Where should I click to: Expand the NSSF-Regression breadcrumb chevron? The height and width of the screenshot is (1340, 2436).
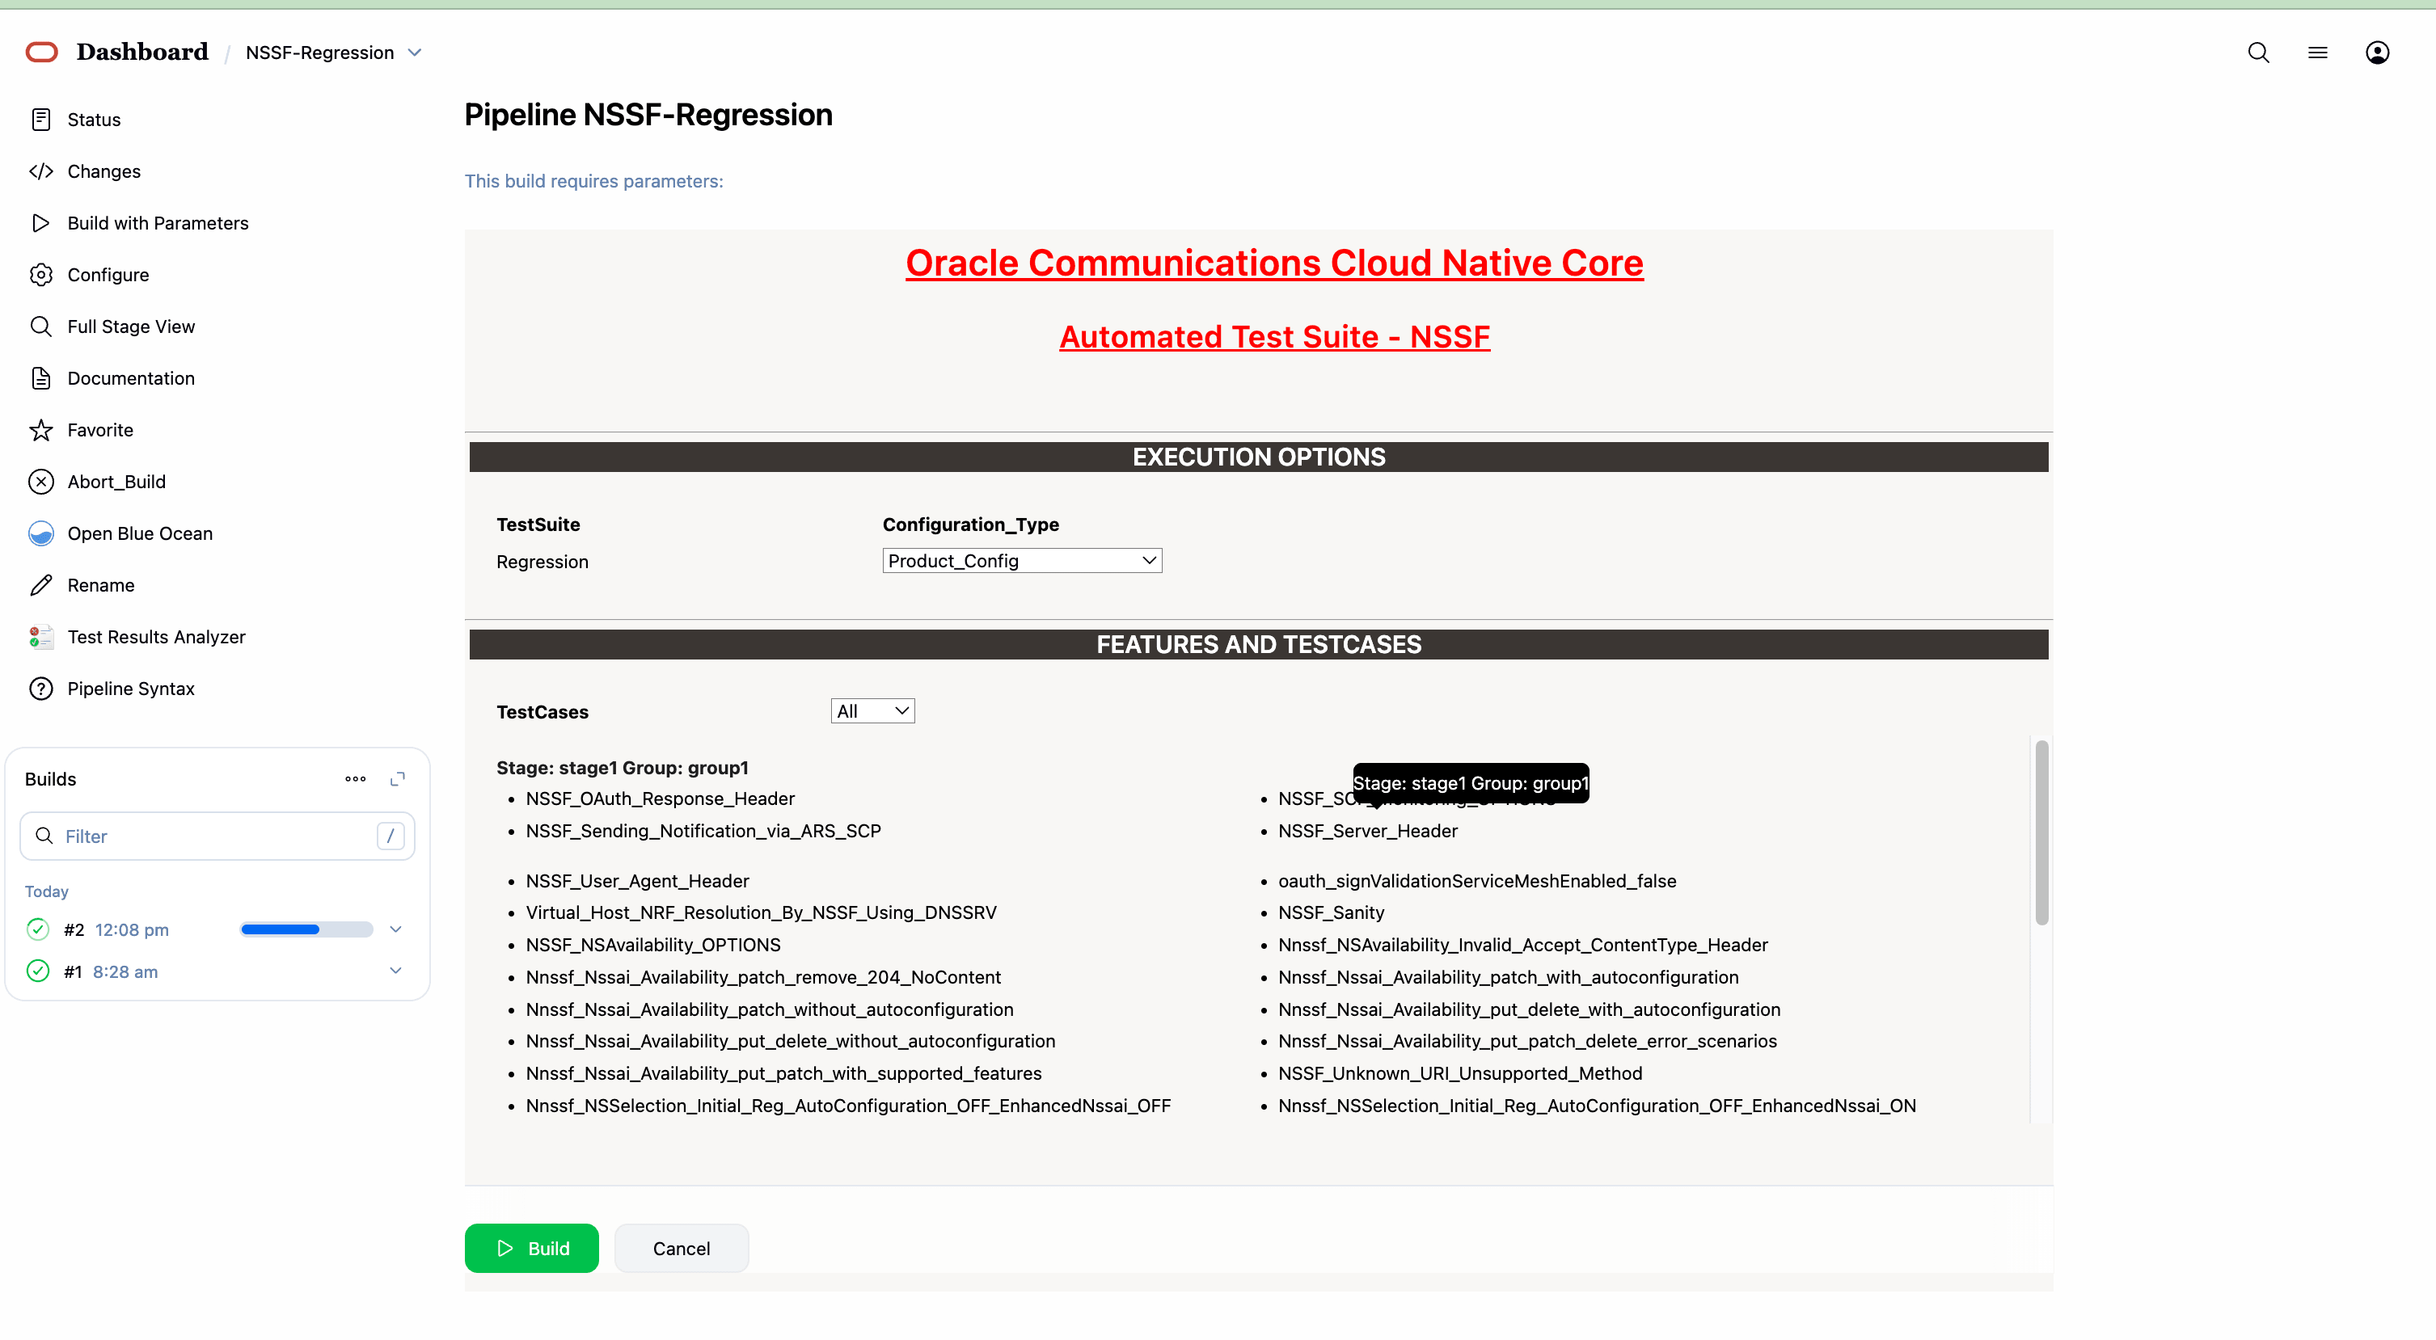tap(414, 53)
